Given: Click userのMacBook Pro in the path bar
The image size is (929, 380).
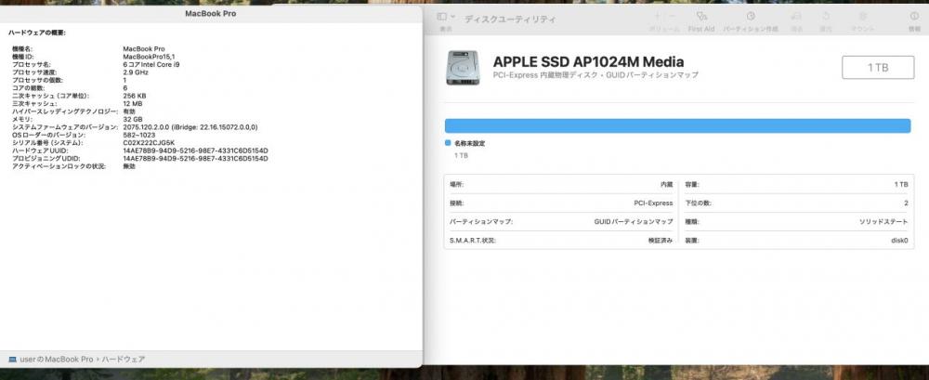Looking at the screenshot, I should pyautogui.click(x=57, y=360).
